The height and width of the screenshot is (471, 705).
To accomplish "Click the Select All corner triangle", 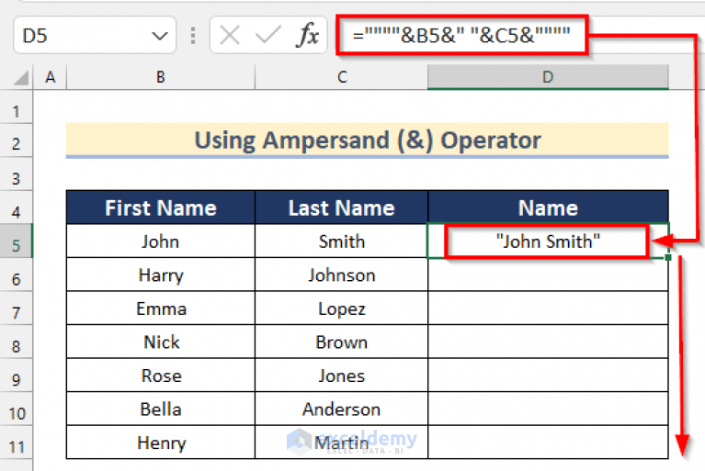I will [x=21, y=78].
